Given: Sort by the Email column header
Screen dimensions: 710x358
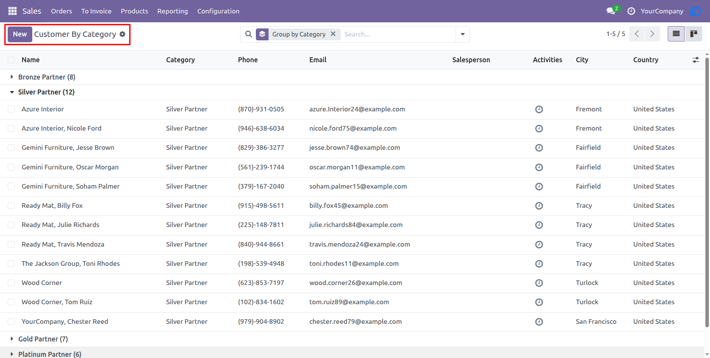Looking at the screenshot, I should point(318,60).
